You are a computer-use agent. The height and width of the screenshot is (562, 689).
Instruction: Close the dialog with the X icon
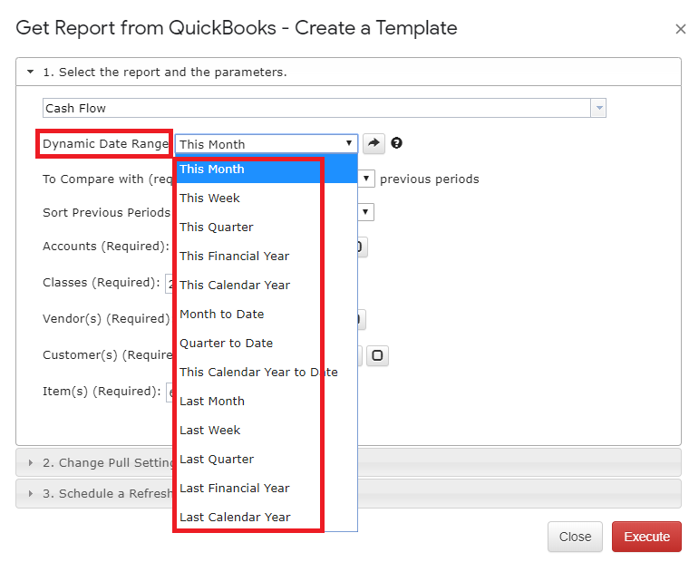pyautogui.click(x=680, y=29)
